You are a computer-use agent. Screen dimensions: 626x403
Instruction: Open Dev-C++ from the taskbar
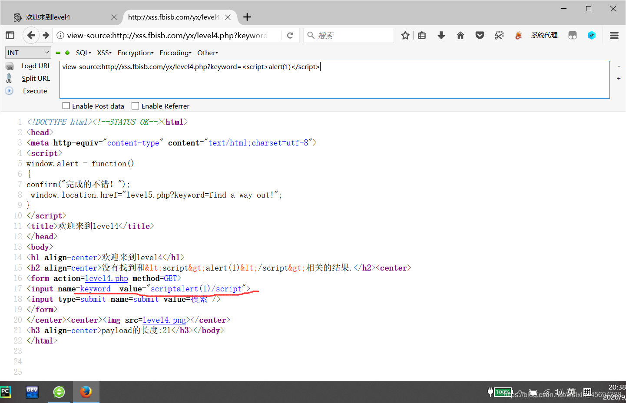coord(32,392)
